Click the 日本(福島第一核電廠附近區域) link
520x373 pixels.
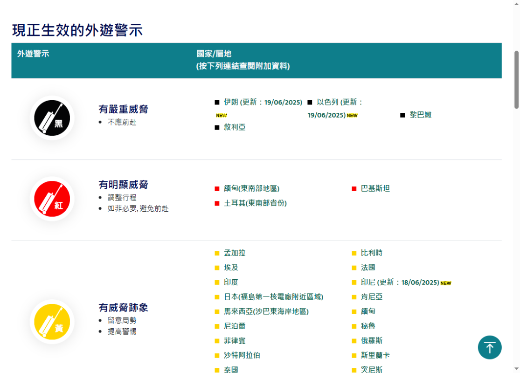tap(273, 297)
